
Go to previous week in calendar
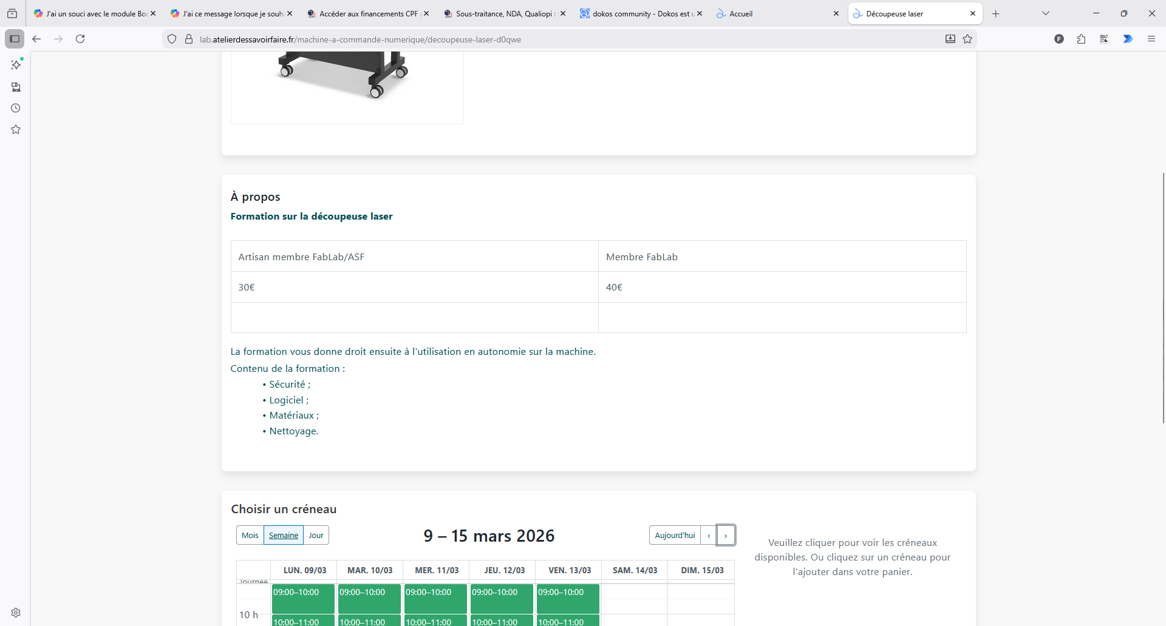(x=709, y=535)
